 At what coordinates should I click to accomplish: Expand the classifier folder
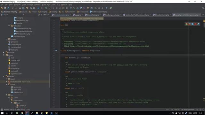[x=4, y=52]
